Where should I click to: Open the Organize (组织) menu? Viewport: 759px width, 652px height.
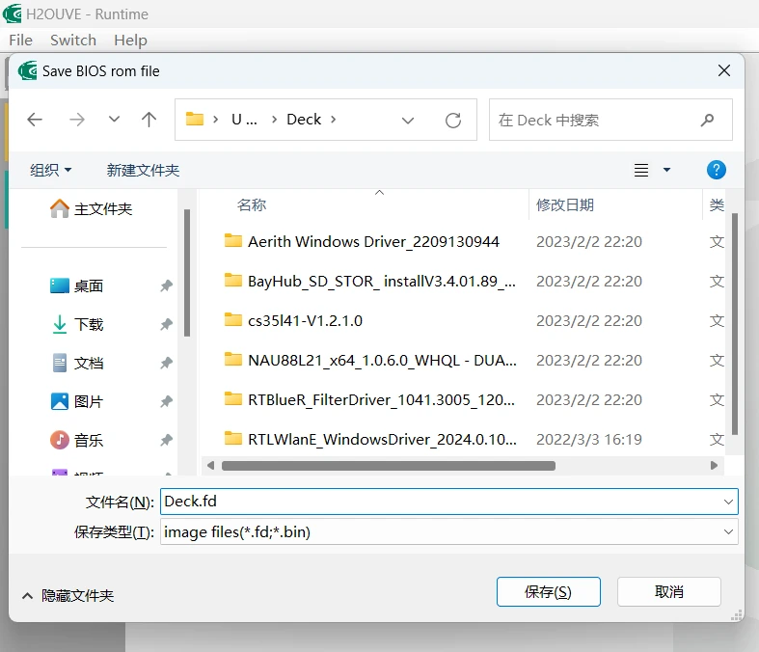[51, 170]
